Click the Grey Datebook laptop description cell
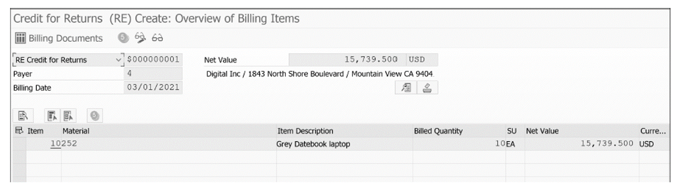 [x=313, y=144]
